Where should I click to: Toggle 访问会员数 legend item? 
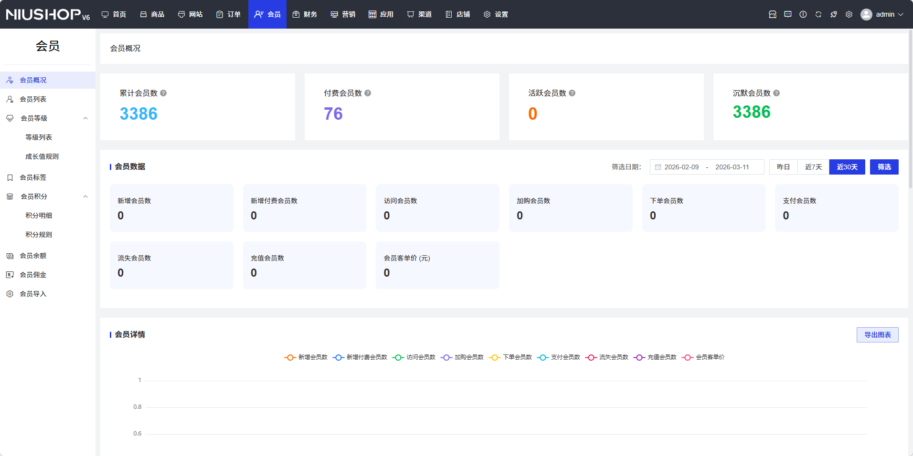414,357
